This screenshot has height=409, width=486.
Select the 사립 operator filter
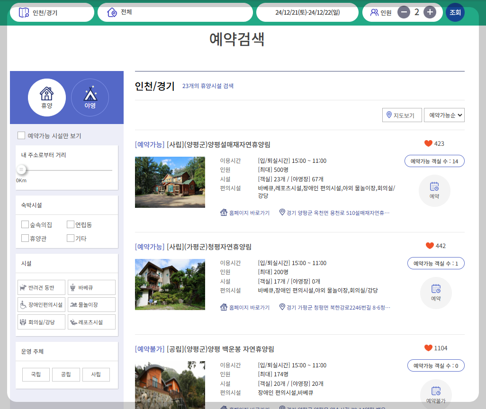tap(96, 374)
